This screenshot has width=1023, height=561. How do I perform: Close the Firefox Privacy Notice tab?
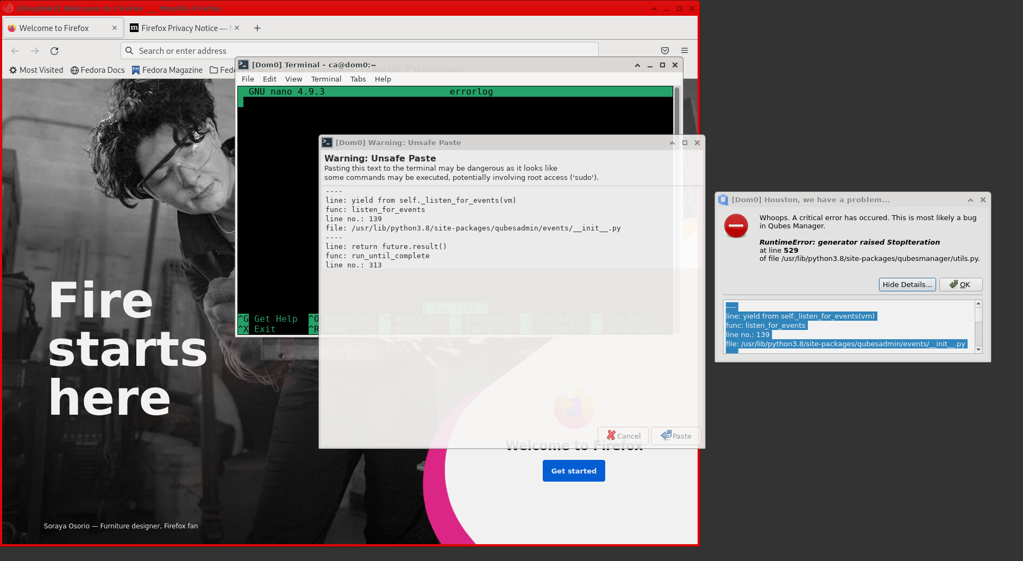(x=237, y=28)
